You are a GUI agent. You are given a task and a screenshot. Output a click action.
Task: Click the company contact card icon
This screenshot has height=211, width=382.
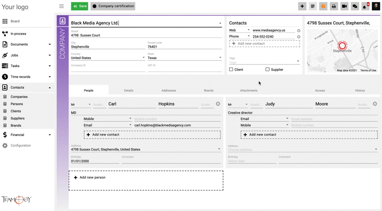point(63,21)
